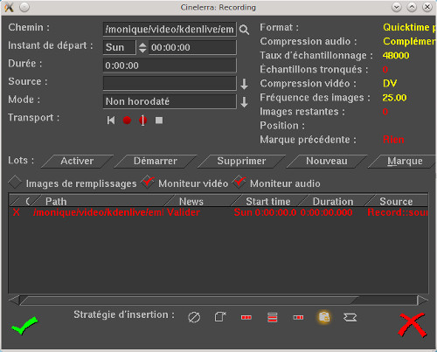Click the 'Quicktime' format value
Screen dimensions: 437x352
[x=409, y=27]
